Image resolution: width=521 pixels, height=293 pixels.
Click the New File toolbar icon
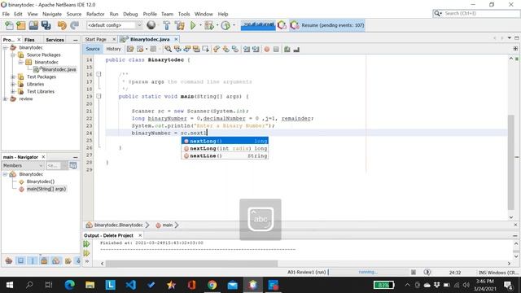pos(9,25)
